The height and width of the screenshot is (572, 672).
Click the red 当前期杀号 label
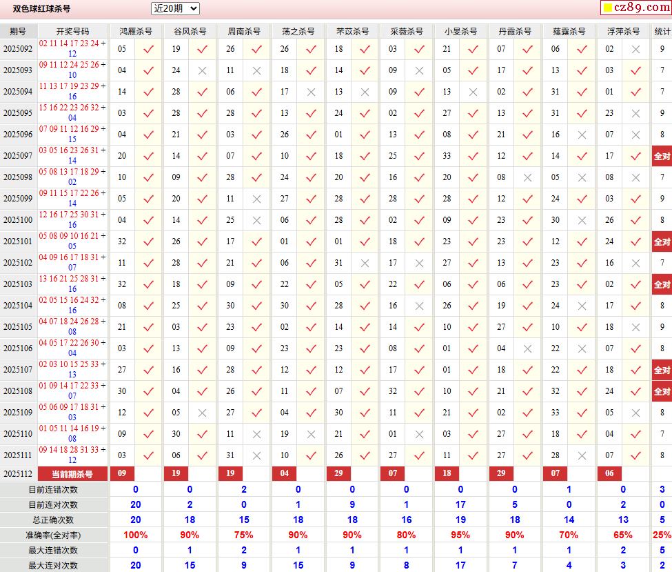72,474
